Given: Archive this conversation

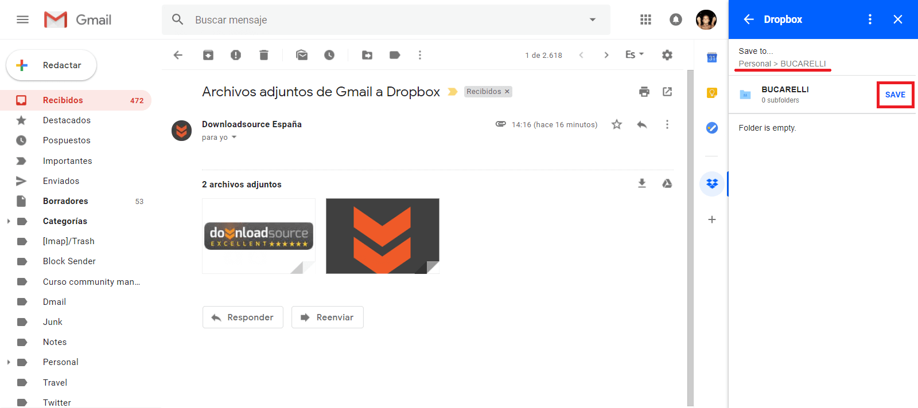Looking at the screenshot, I should tap(208, 55).
